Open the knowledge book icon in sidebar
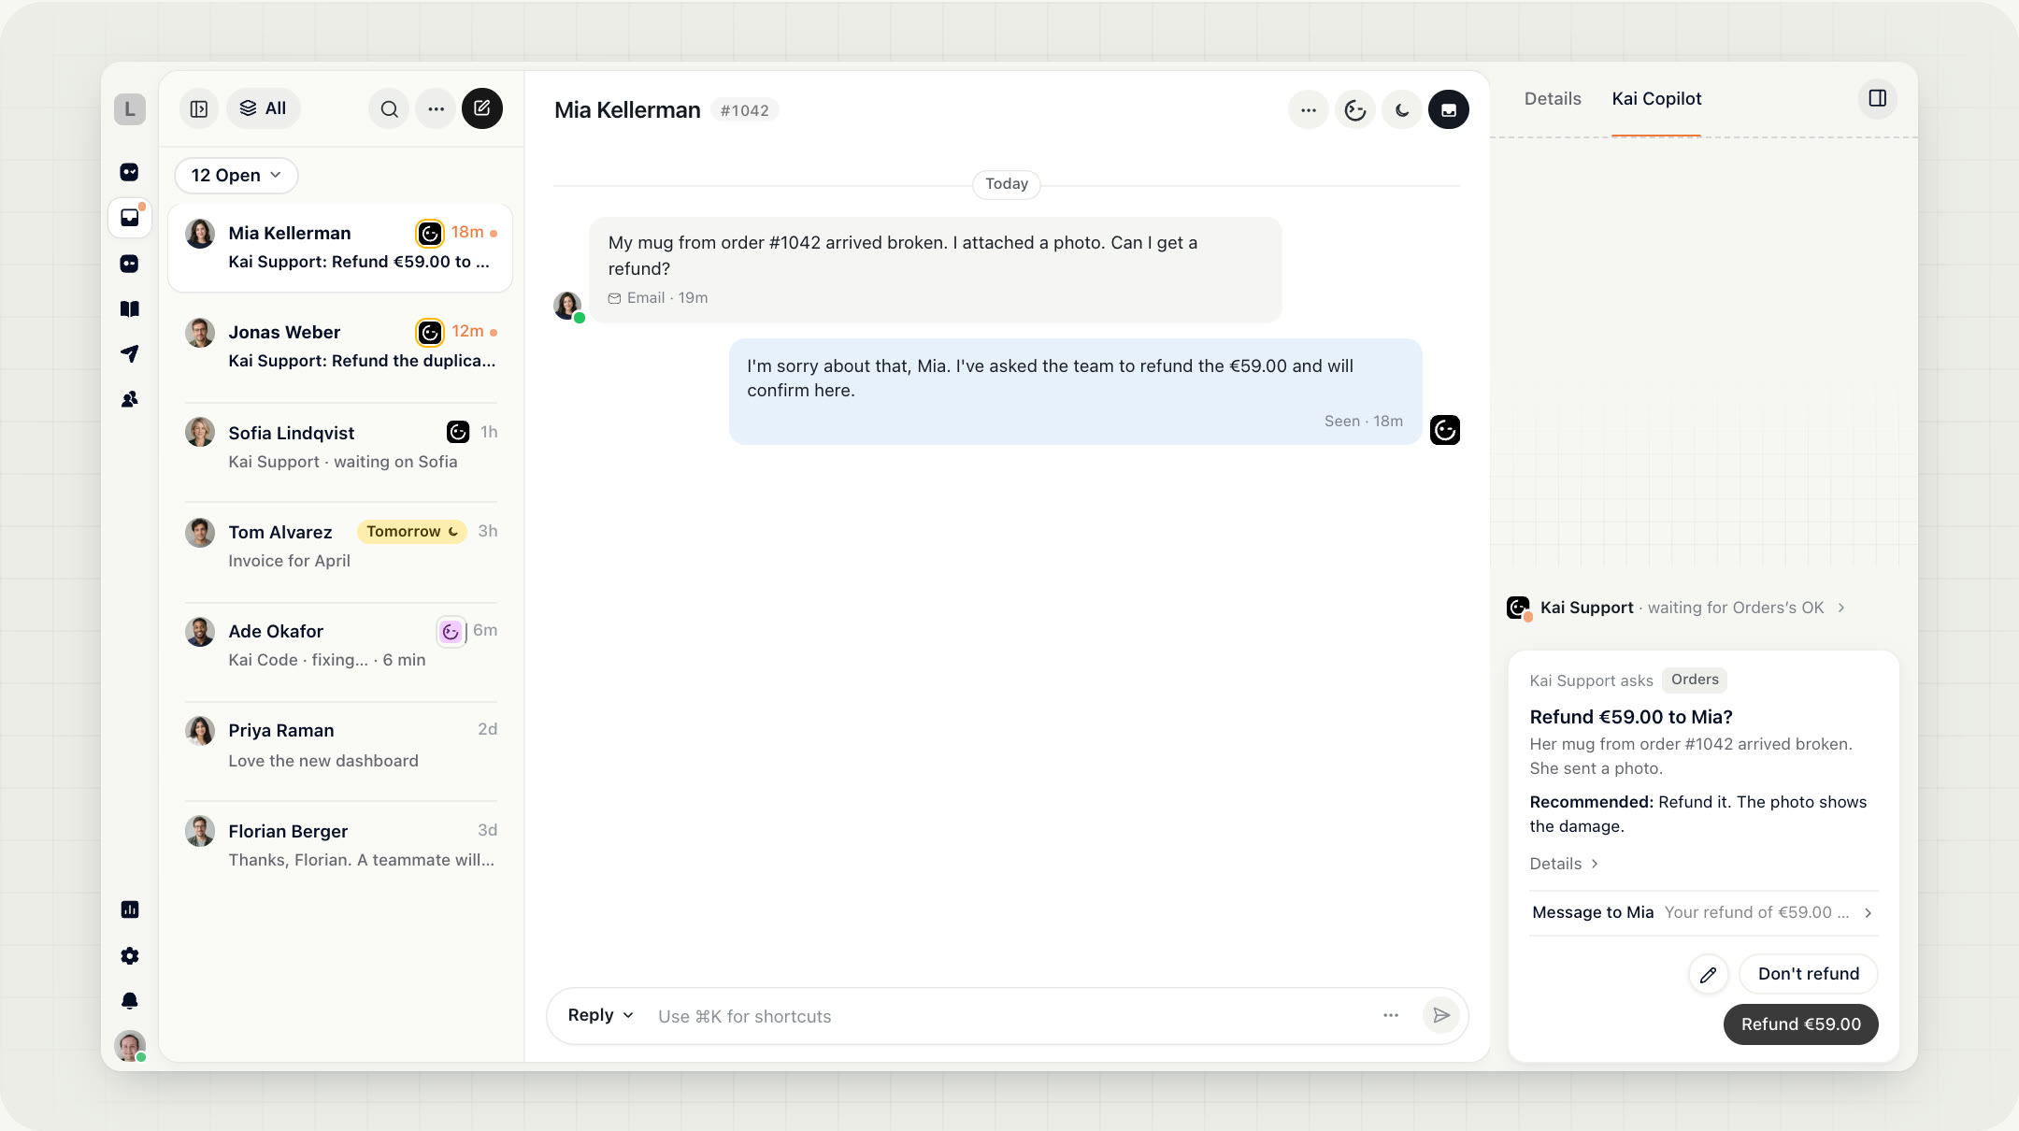The image size is (2019, 1131). click(130, 308)
